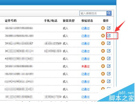Open 已通过 status for phone 53569 row
This screenshot has width=135, height=102.
pos(85,44)
